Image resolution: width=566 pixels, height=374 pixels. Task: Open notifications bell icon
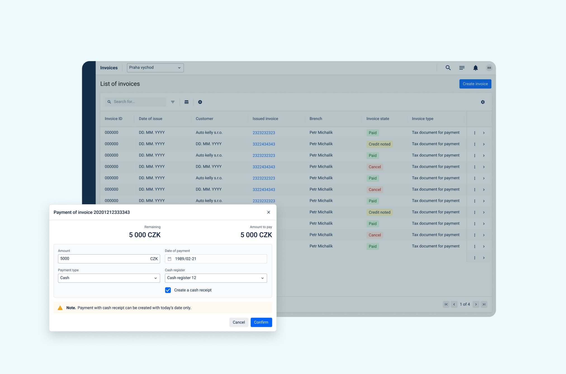point(475,68)
